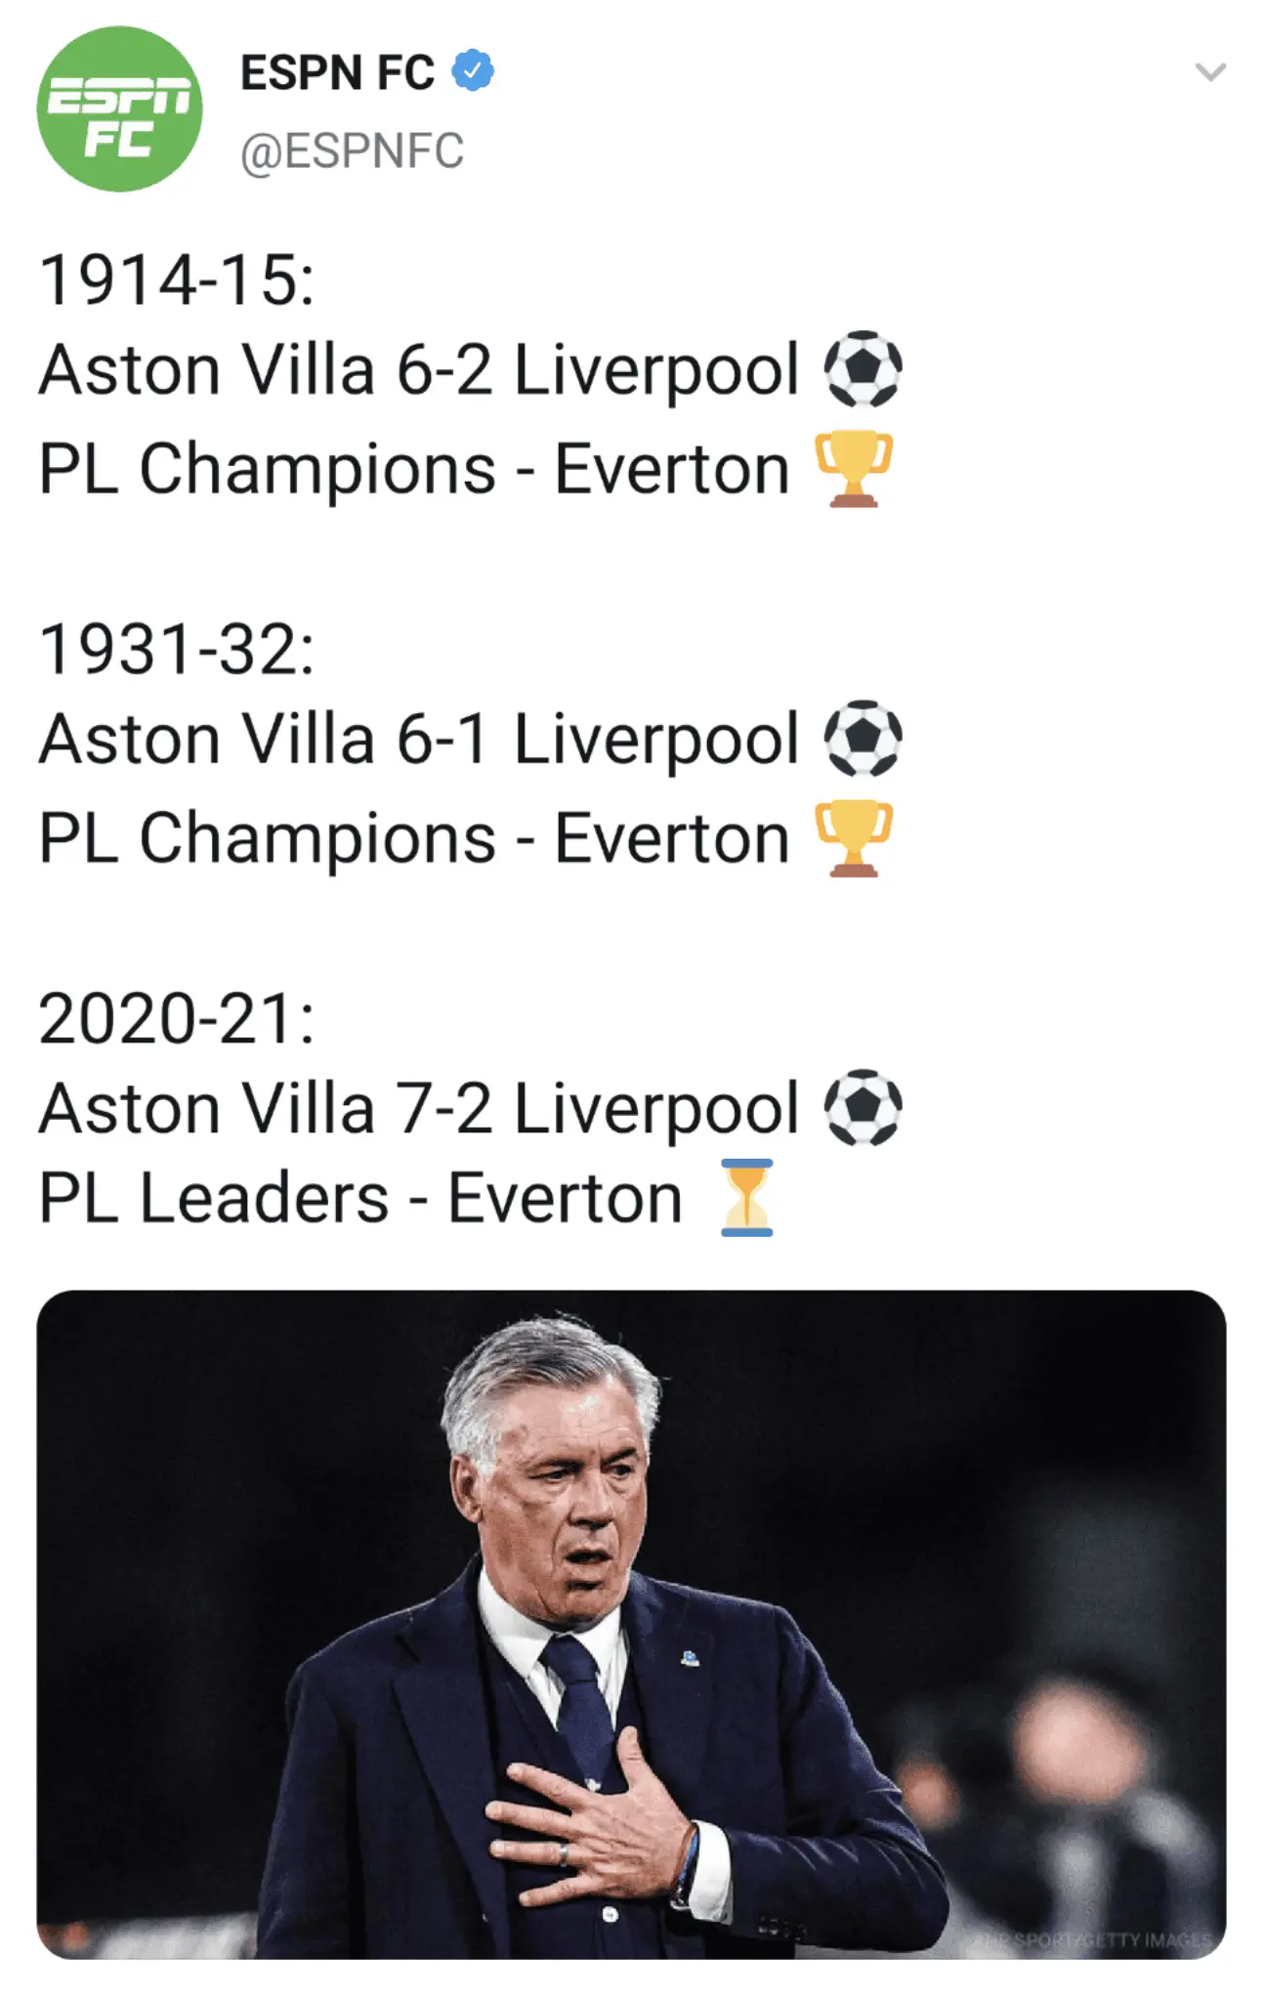
Task: Click the "Aston Villa 7-2 Liverpool" line
Action: (x=419, y=1109)
